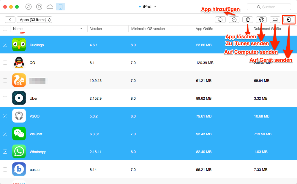Sort by App Größe column header
Screen dimensions: 297x184
tap(222, 29)
